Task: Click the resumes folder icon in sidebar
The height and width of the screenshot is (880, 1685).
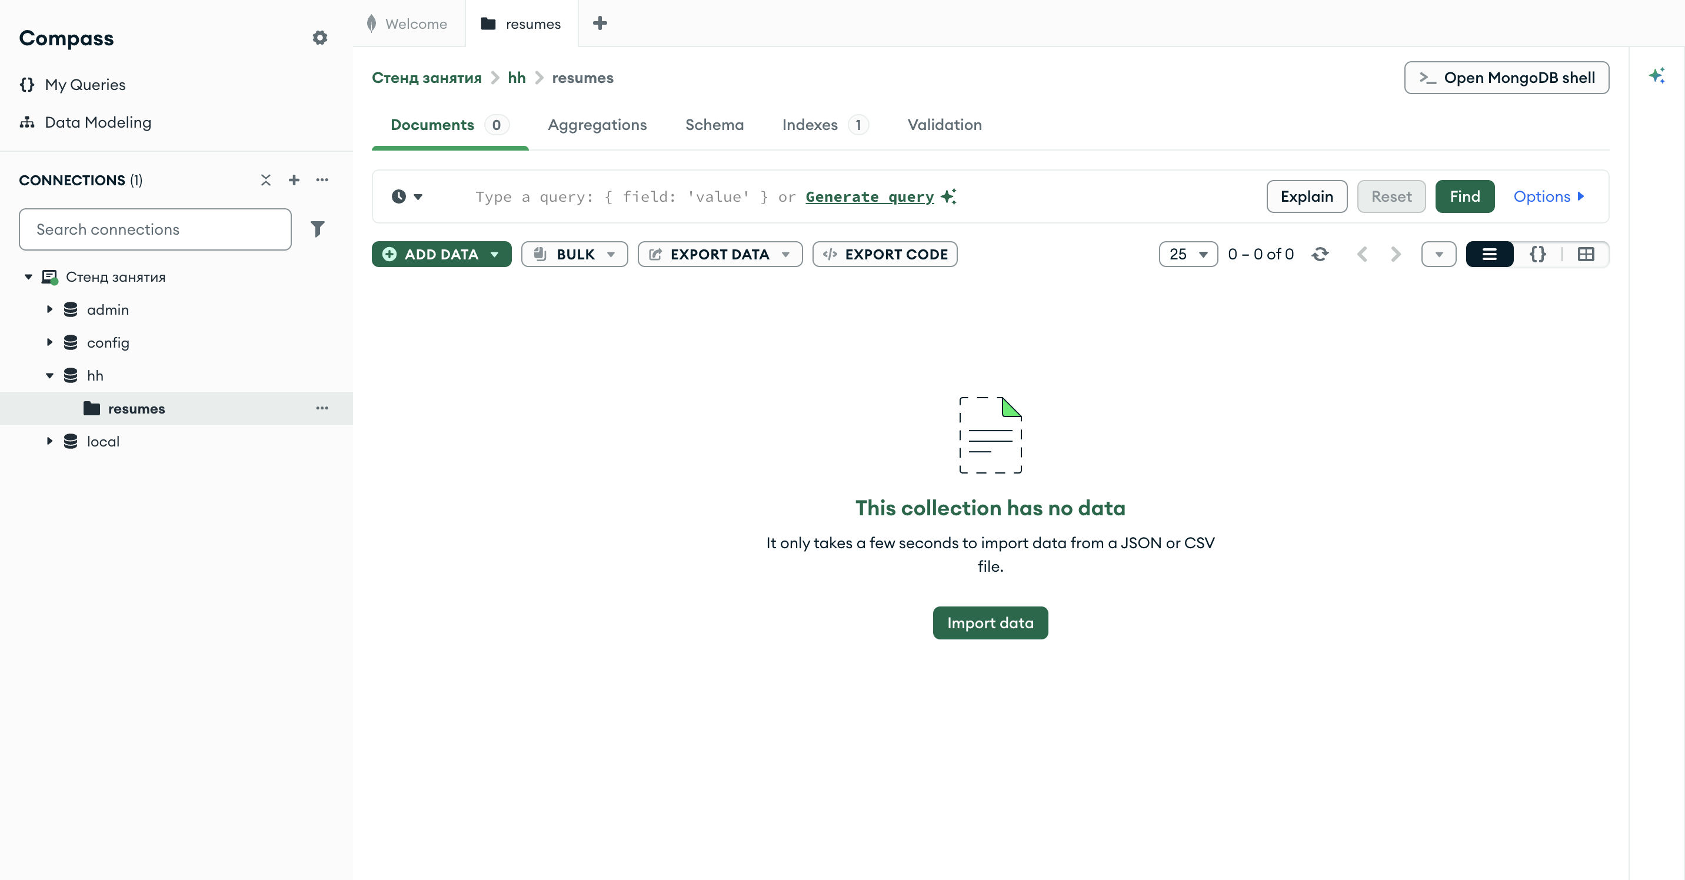Action: point(92,408)
